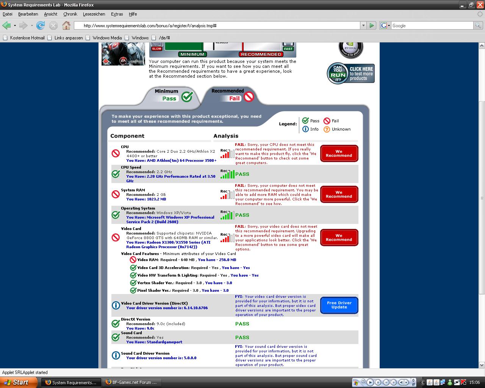Click the browser Forward arrow button
Image resolution: width=485 pixels, height=388 pixels.
pyautogui.click(x=23, y=25)
